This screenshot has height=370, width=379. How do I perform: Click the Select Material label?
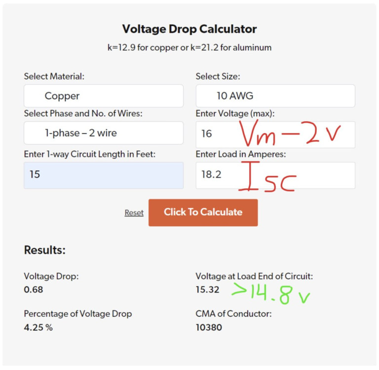point(54,76)
